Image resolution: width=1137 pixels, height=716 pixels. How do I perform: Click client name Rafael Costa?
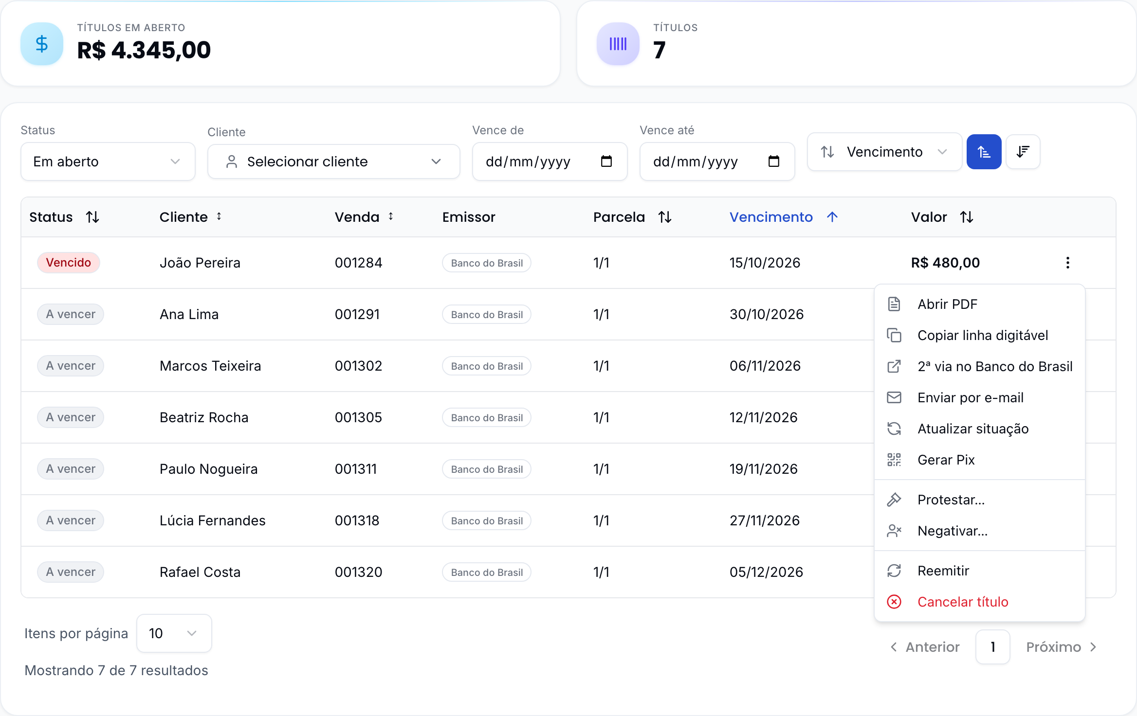pos(200,572)
